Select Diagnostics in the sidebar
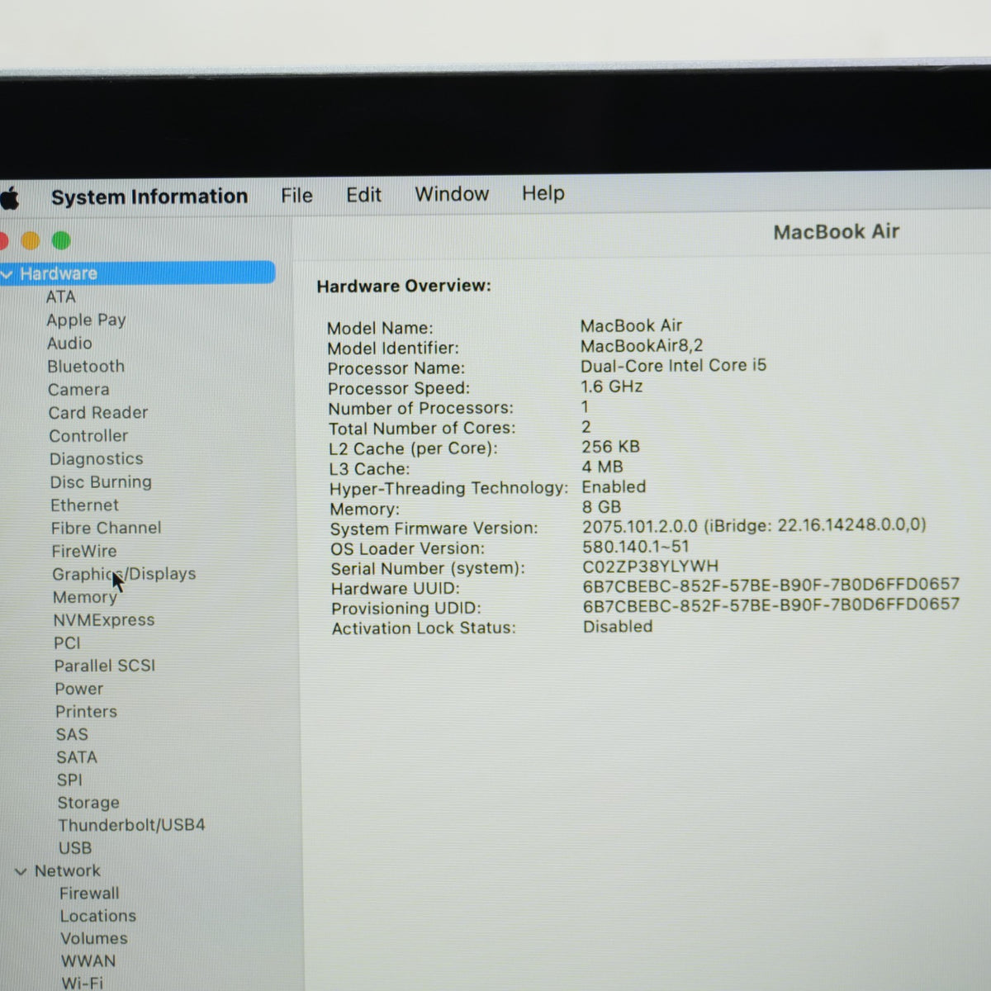Image resolution: width=991 pixels, height=991 pixels. (x=97, y=458)
